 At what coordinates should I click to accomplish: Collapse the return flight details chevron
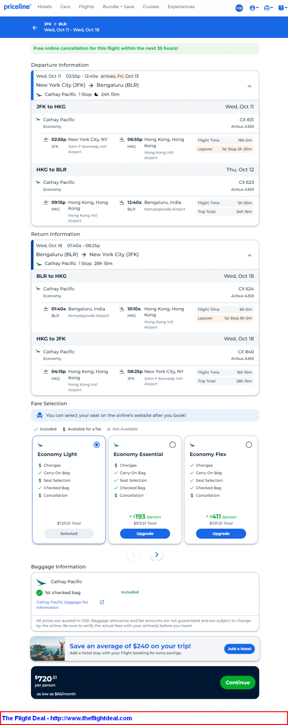coord(249,256)
